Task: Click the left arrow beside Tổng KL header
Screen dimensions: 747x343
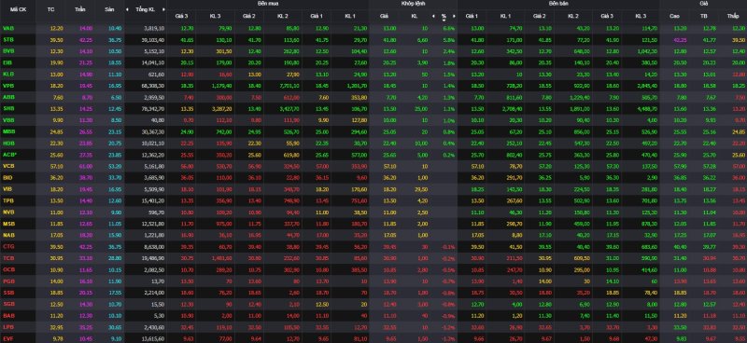Action: (127, 9)
